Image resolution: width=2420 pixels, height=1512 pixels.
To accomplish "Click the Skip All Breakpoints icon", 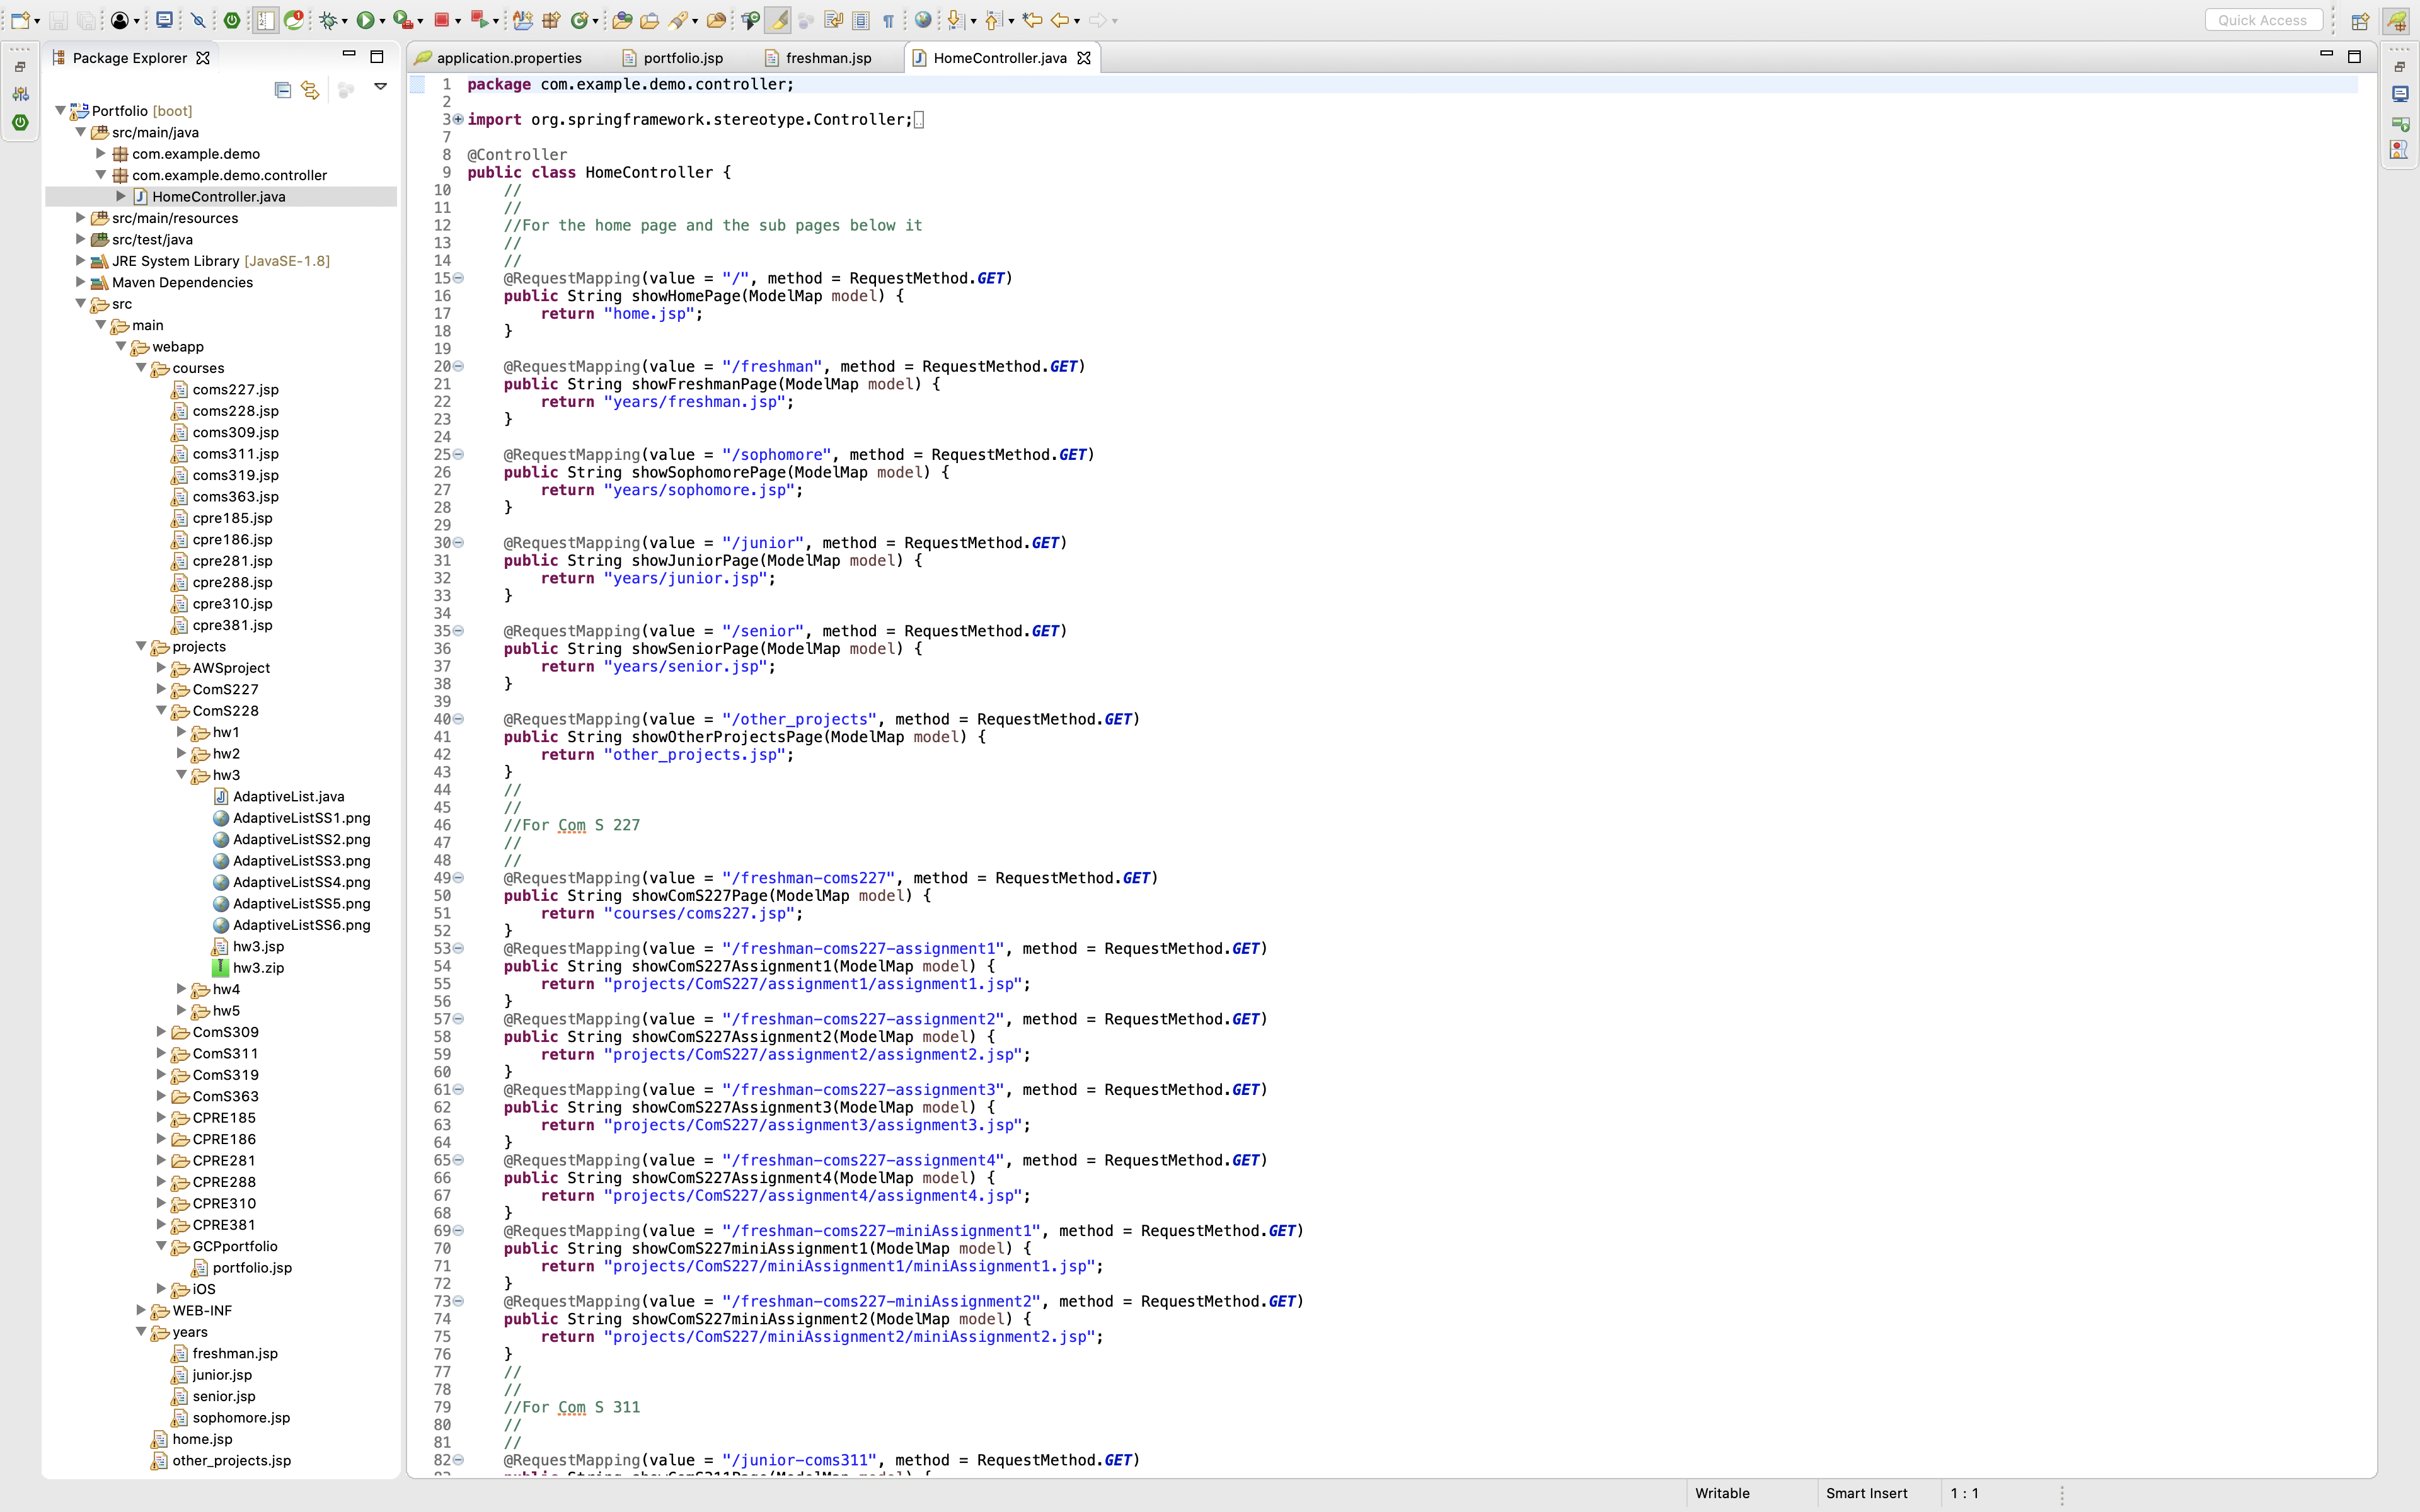I will tap(198, 20).
